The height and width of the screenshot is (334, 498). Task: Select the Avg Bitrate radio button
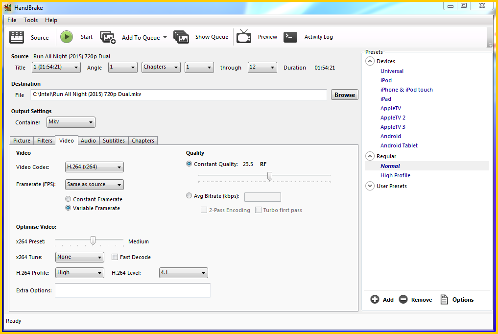189,195
